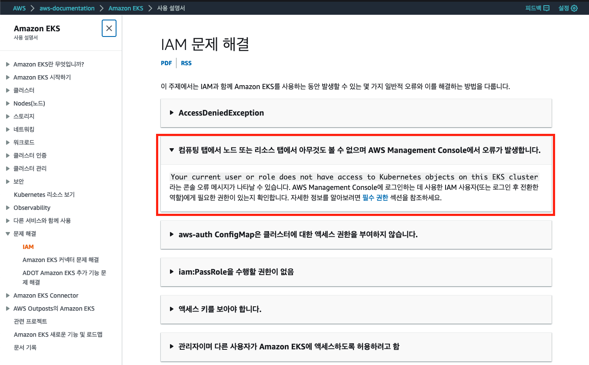This screenshot has height=365, width=589.
Task: Expand 스토리지 sidebar arrow
Action: click(8, 116)
